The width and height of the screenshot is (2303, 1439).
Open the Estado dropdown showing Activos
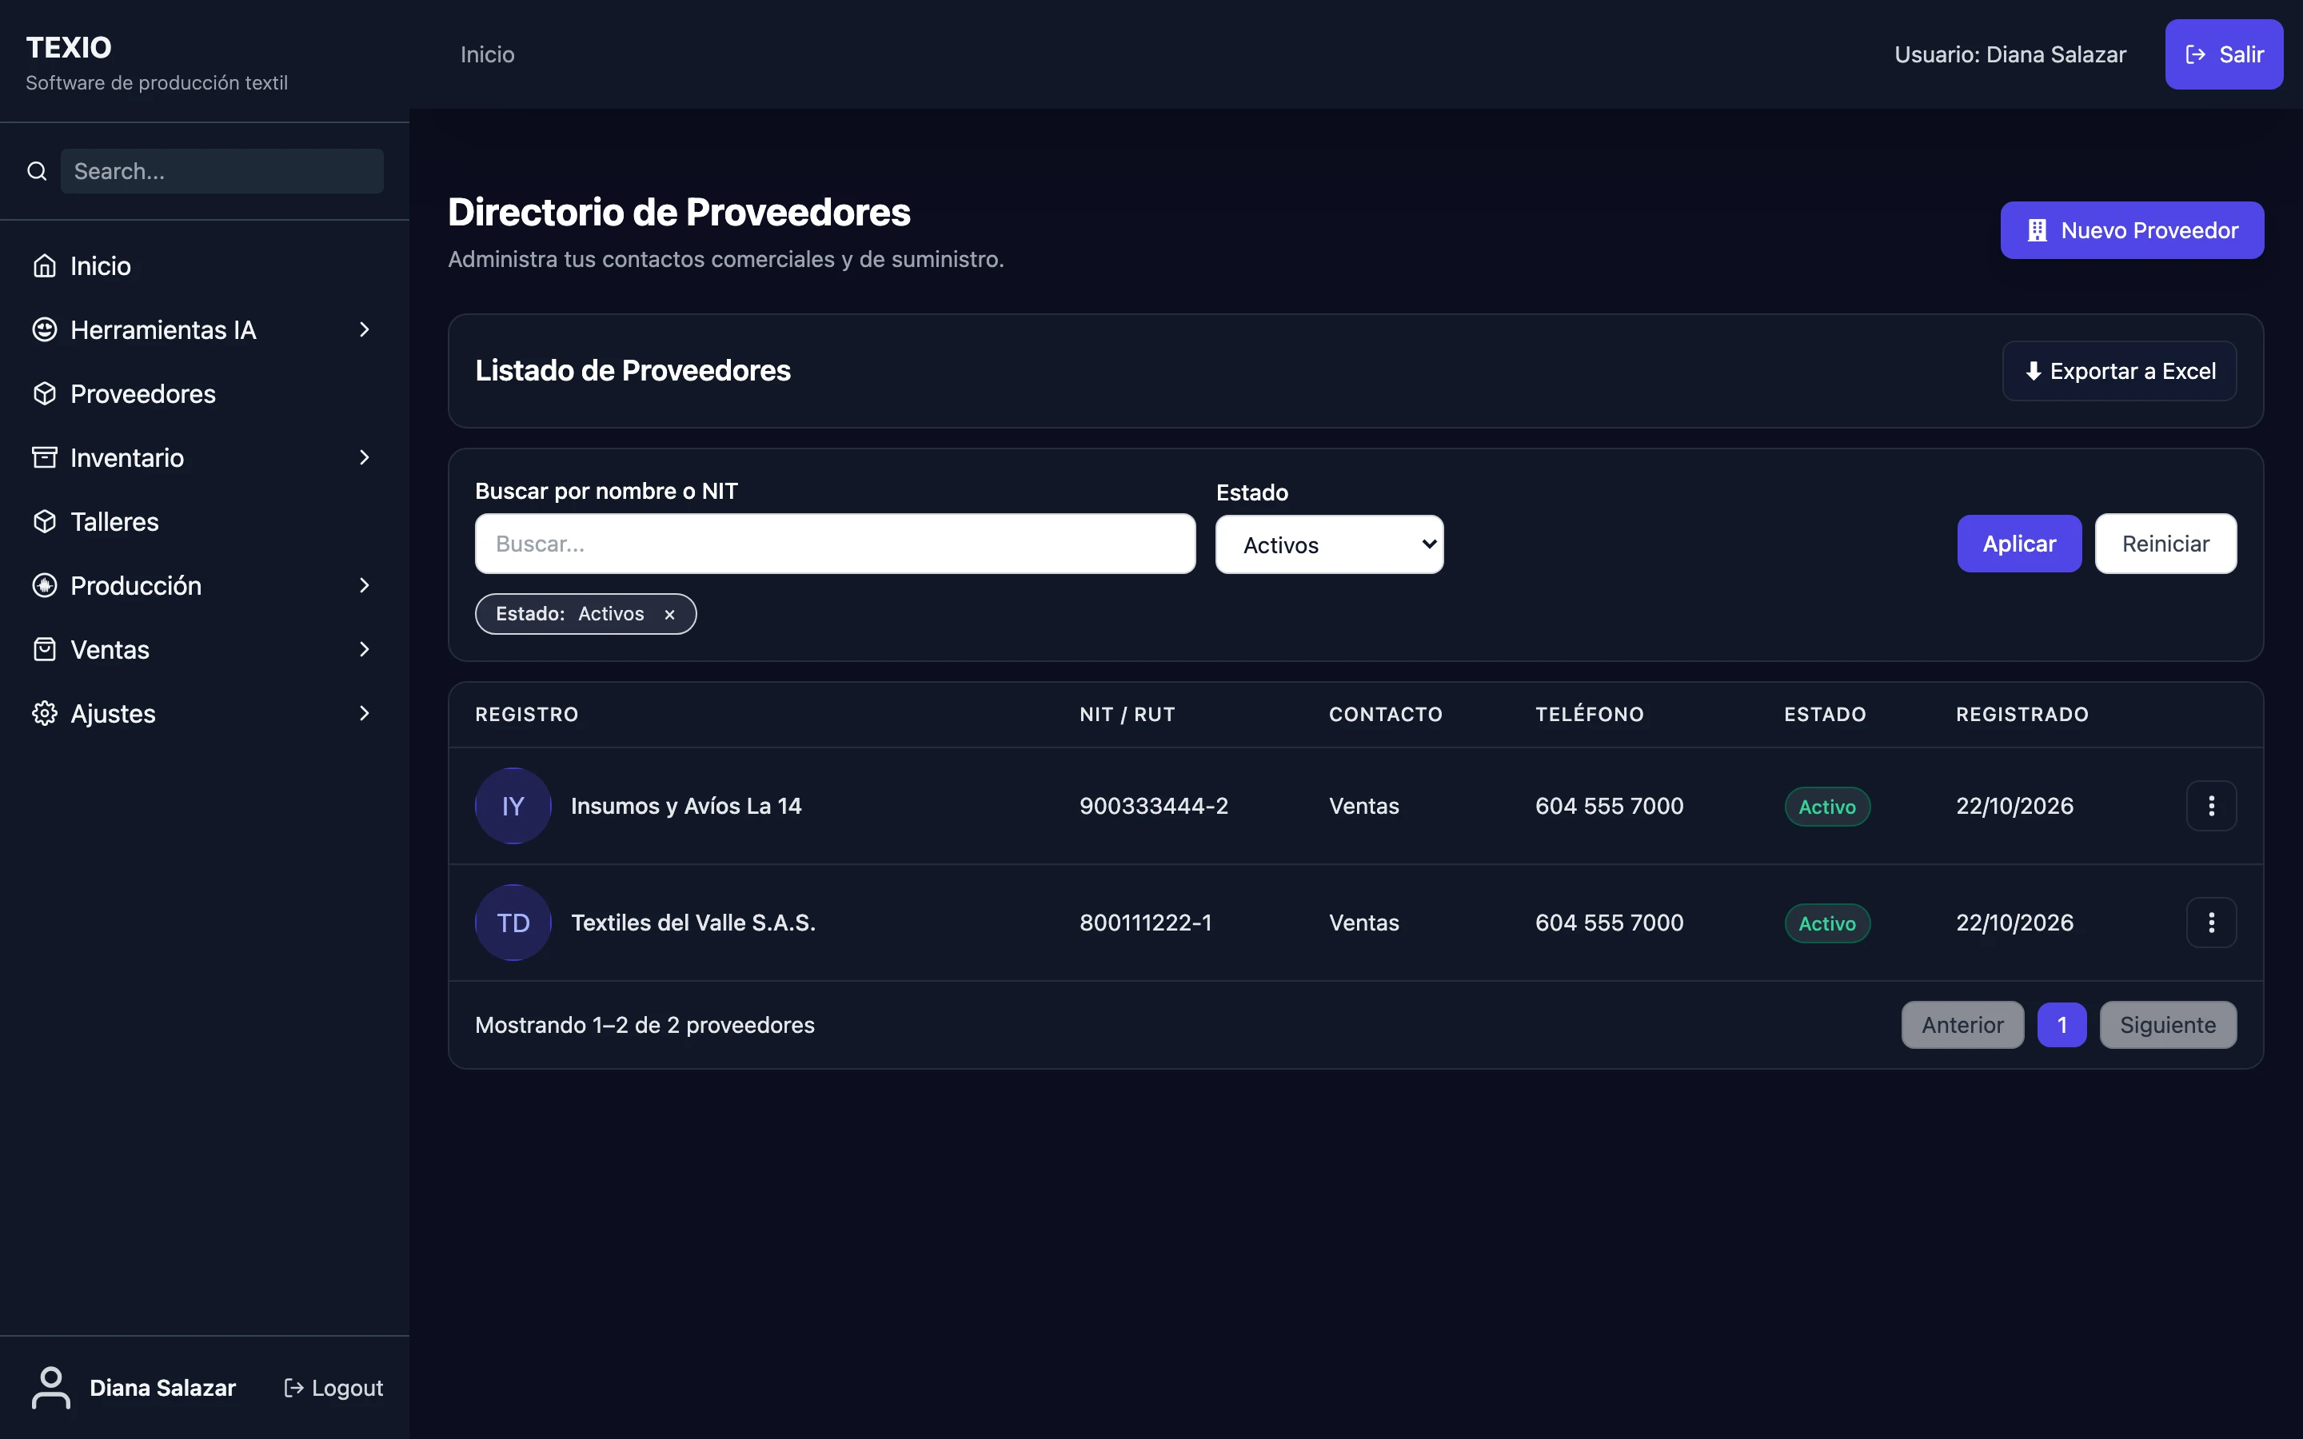click(1328, 544)
